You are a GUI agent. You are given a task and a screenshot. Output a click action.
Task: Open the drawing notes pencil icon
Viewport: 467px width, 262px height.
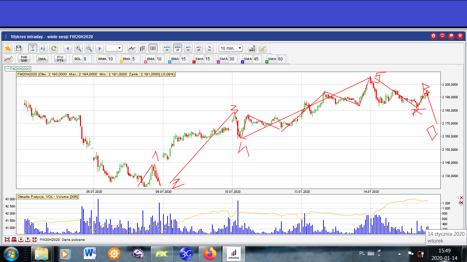(x=263, y=48)
